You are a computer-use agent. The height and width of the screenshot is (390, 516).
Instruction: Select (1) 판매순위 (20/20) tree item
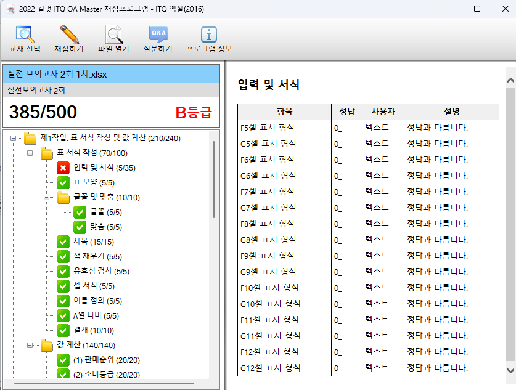(106, 360)
